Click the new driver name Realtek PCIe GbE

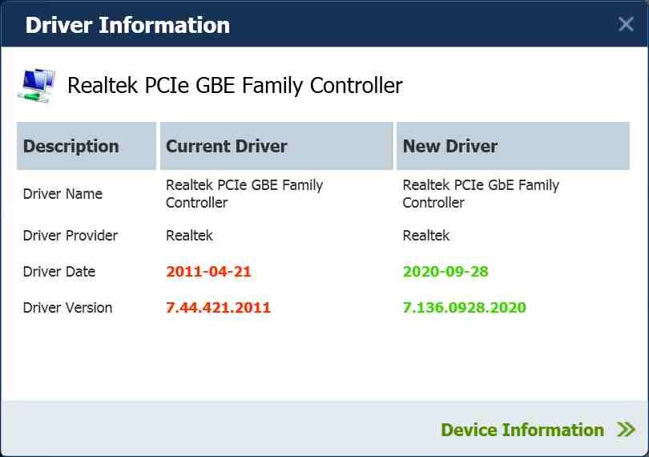[x=481, y=193]
